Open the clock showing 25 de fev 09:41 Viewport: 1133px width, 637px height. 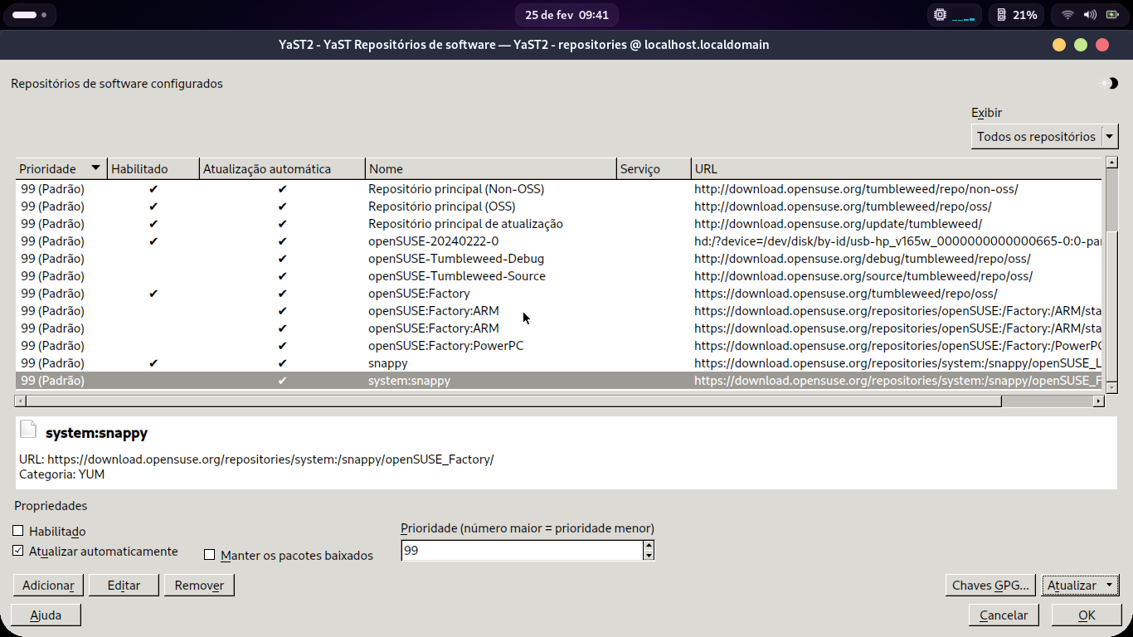(566, 15)
